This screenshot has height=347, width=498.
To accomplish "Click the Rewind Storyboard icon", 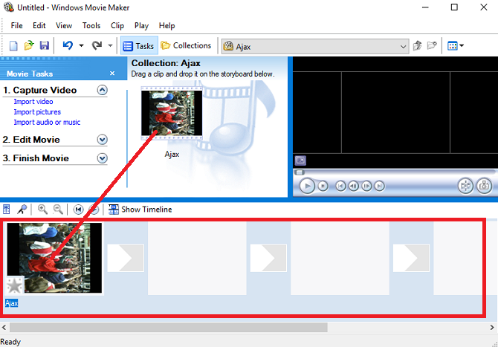I will pyautogui.click(x=78, y=210).
